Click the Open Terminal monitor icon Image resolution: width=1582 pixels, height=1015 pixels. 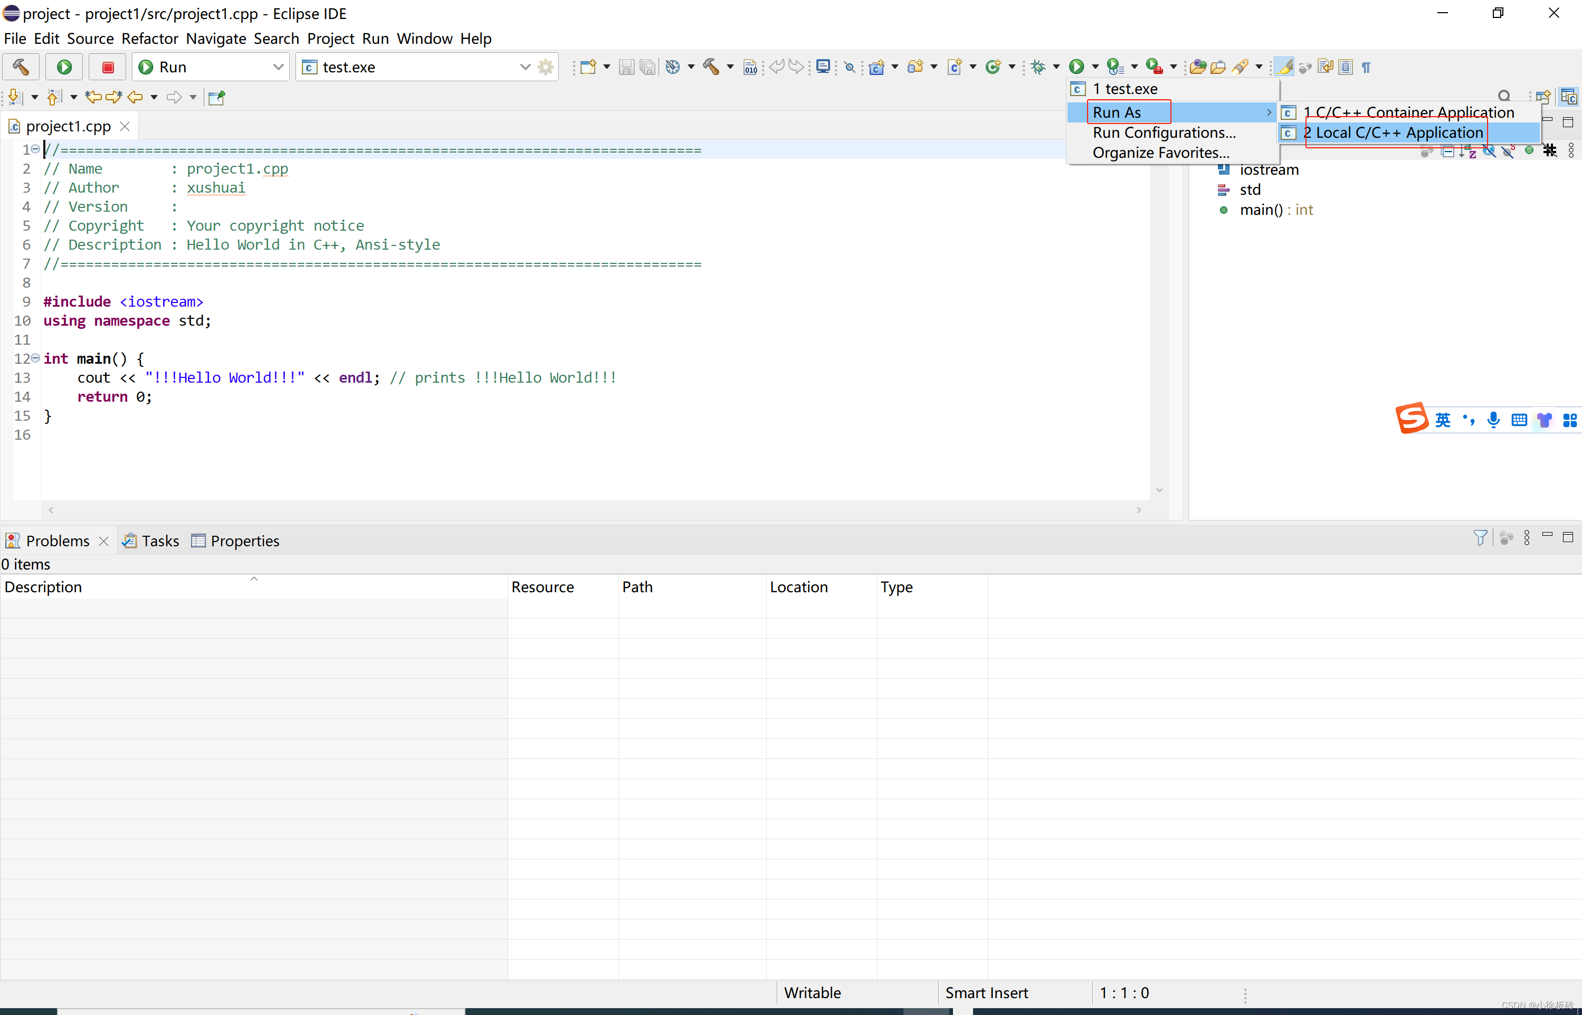coord(822,67)
